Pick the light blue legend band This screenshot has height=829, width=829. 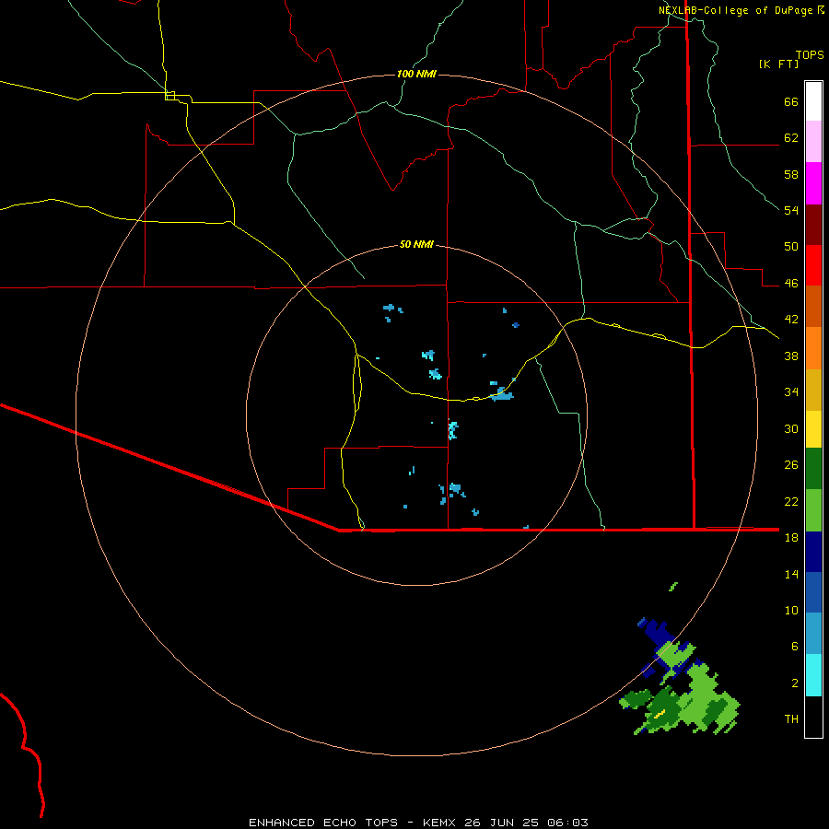(813, 634)
